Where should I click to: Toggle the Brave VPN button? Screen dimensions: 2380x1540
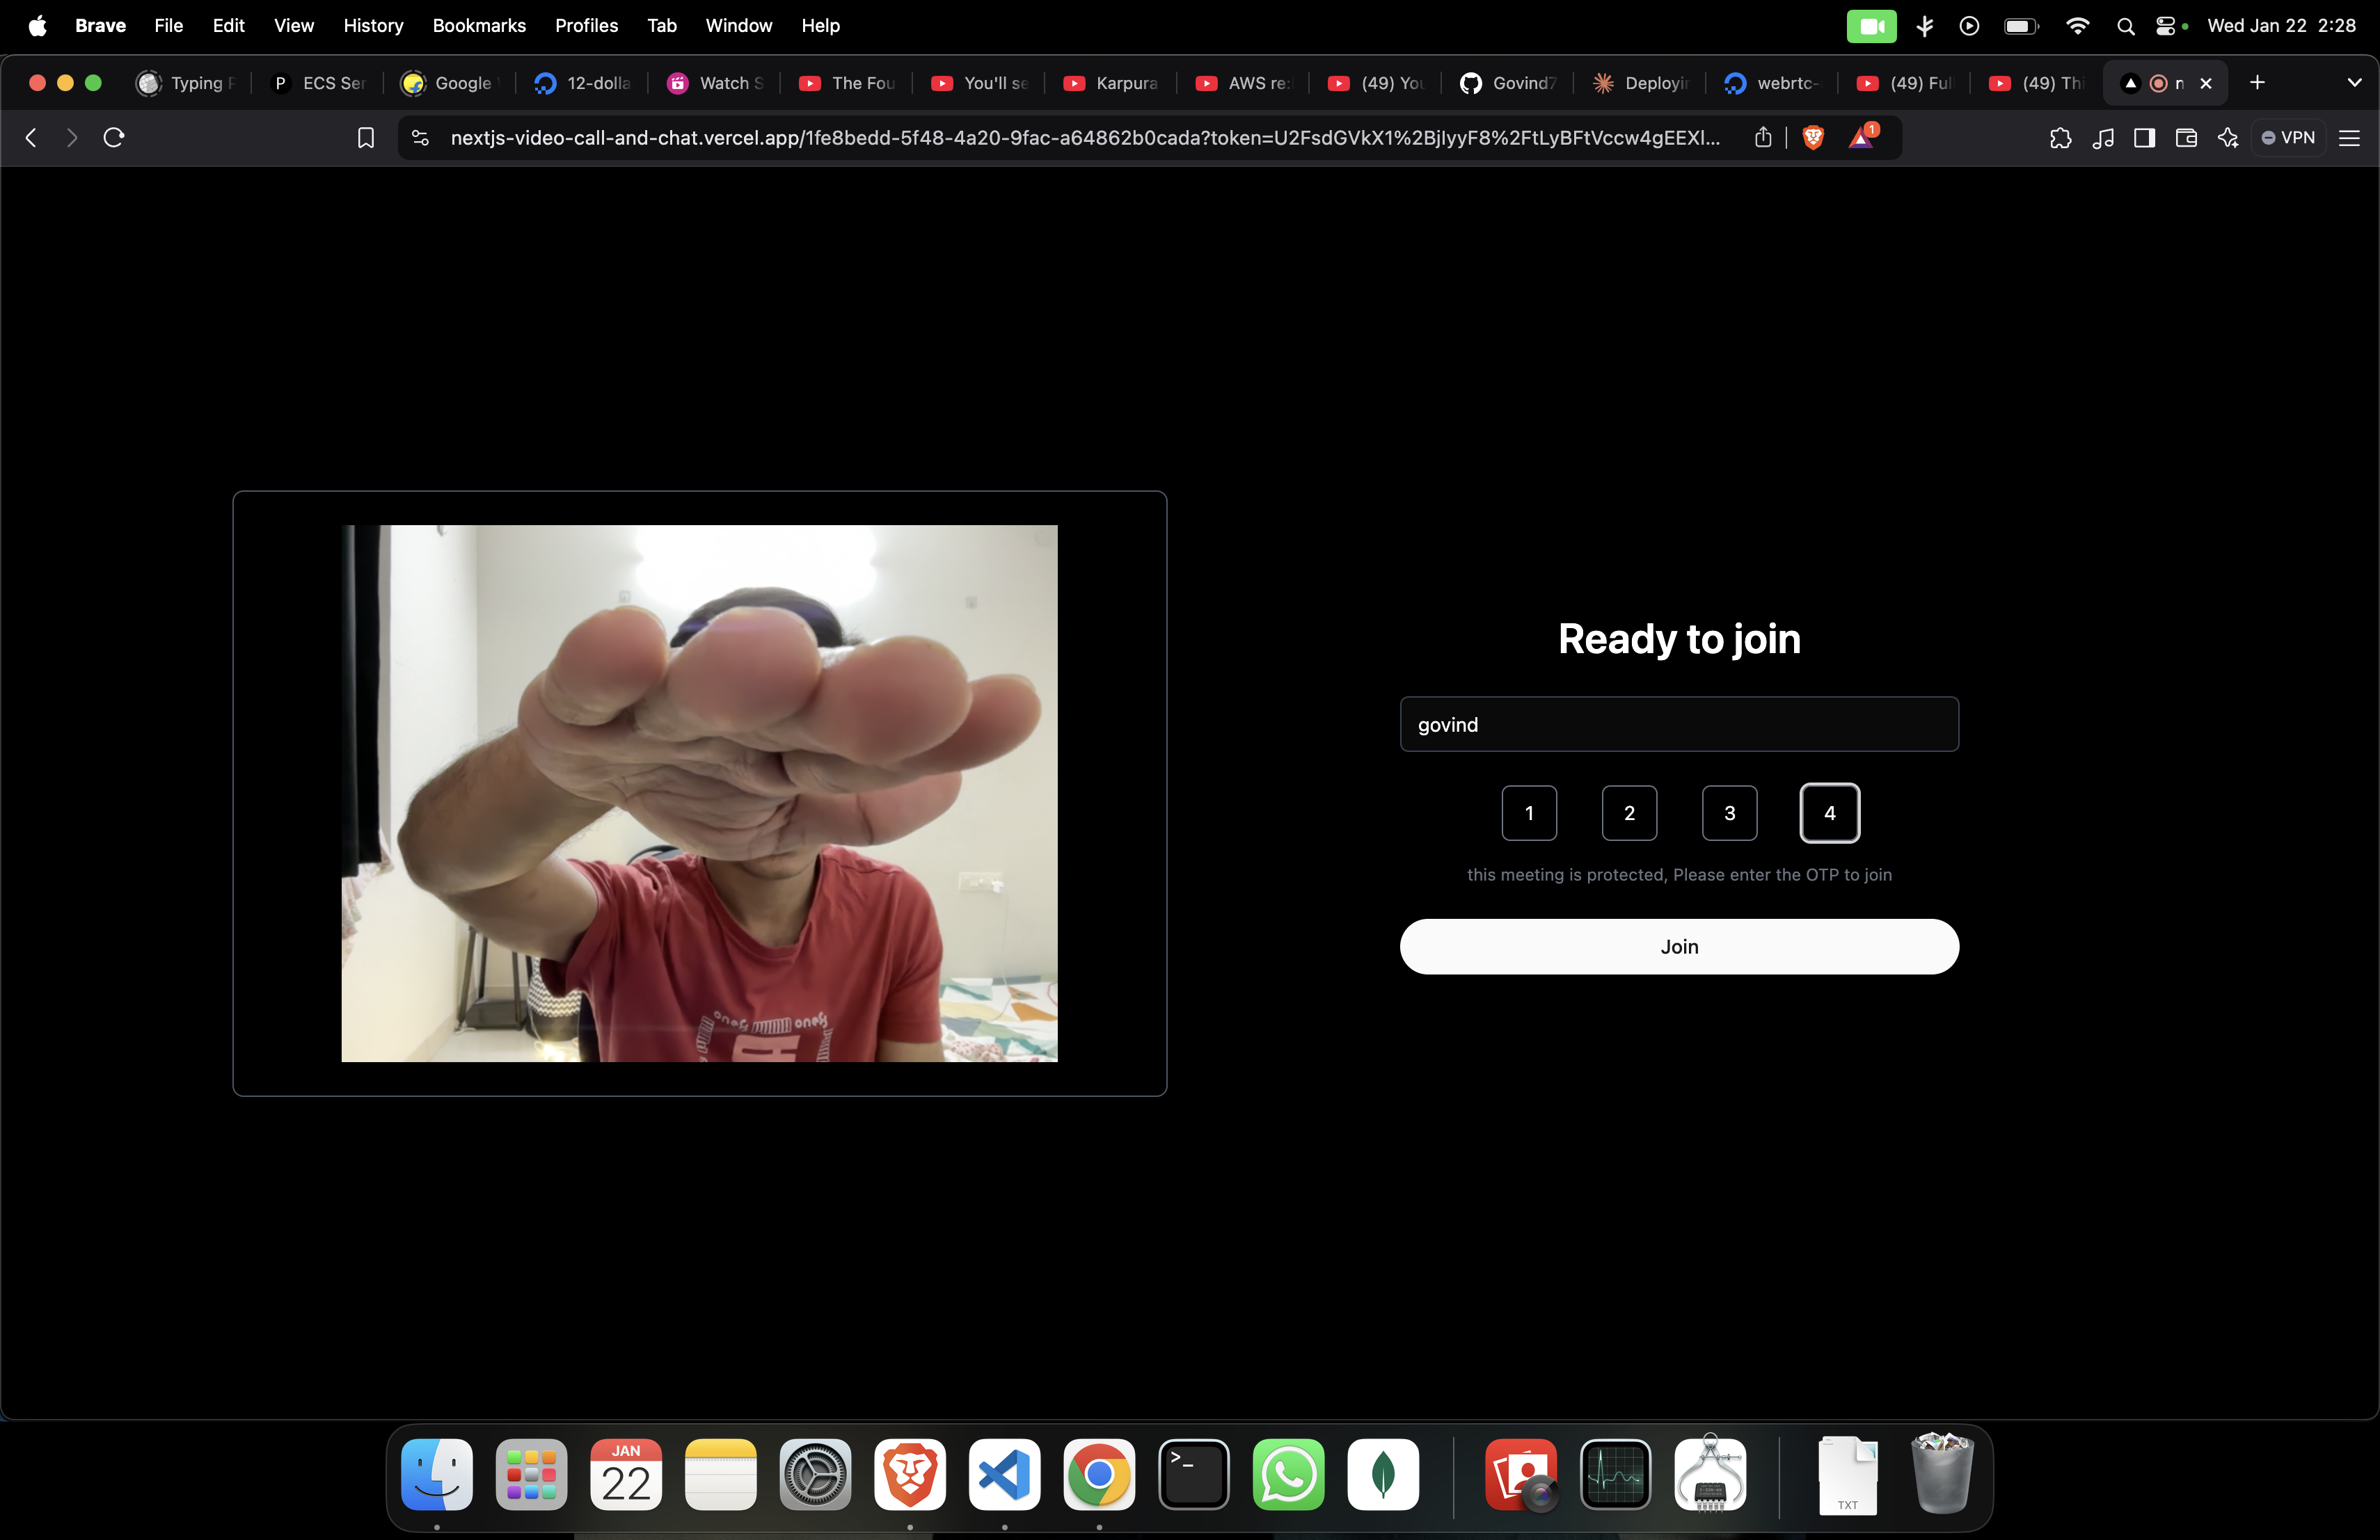(2288, 138)
